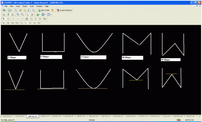Open the View menu
Viewport: 202px width, 122px height.
(x=11, y=6)
